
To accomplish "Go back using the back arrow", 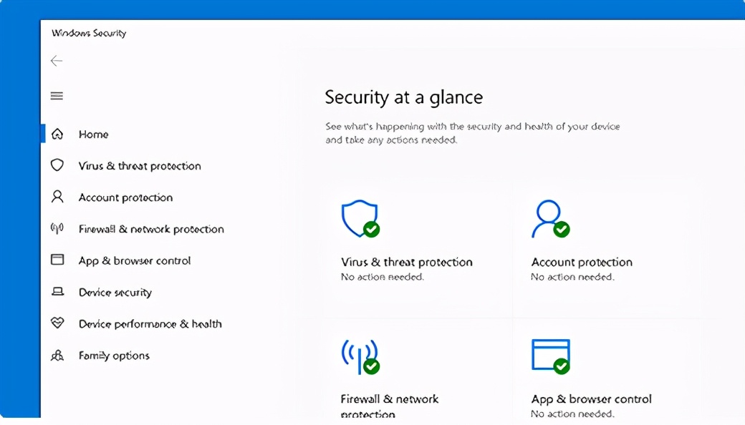I will 57,61.
